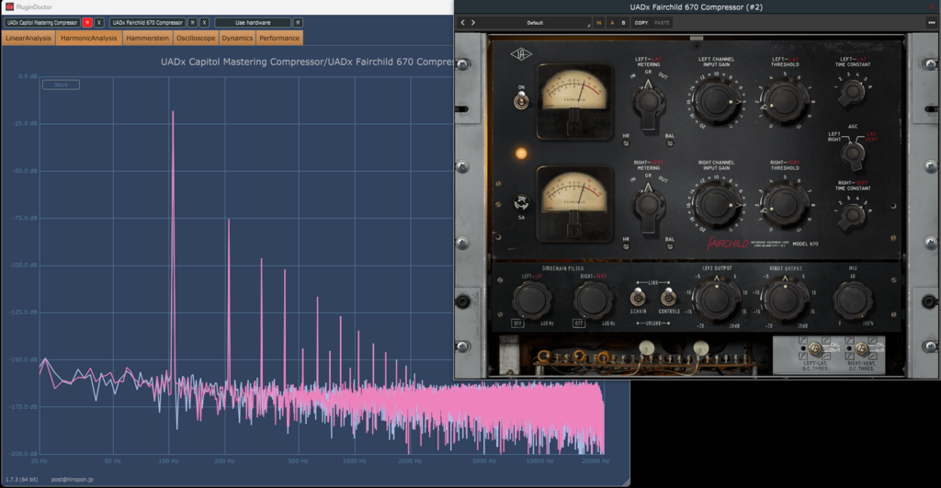941x488 pixels.
Task: Select the A compare state
Action: 611,23
